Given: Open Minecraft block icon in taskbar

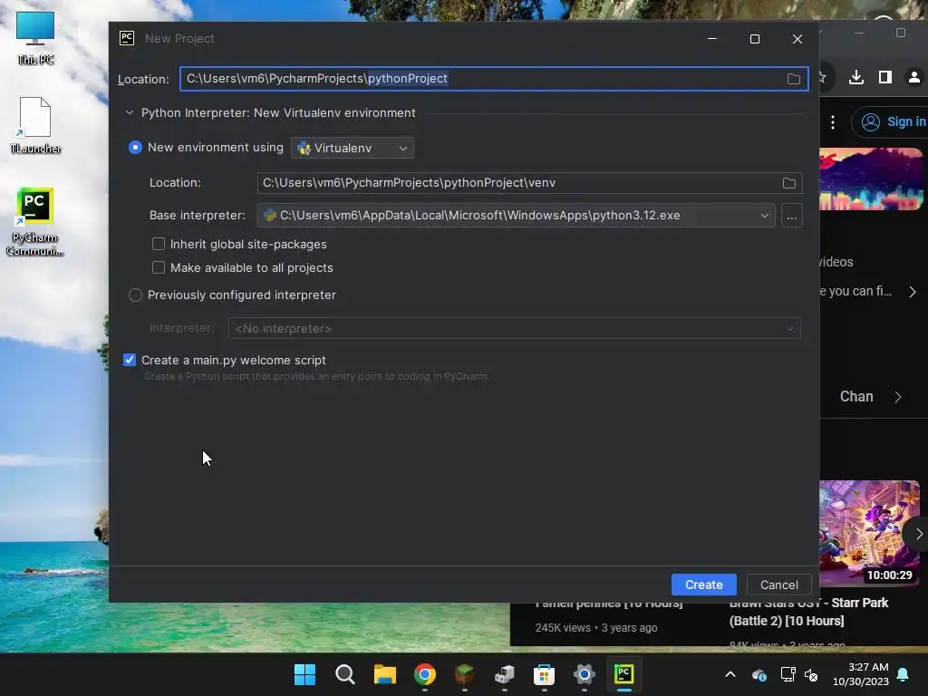Looking at the screenshot, I should pyautogui.click(x=465, y=674).
